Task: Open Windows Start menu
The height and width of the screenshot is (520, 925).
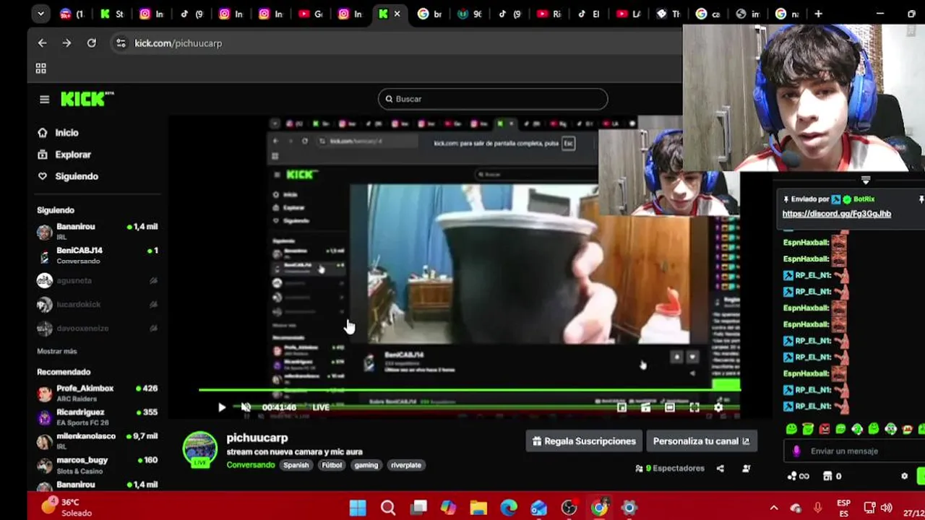Action: click(358, 508)
